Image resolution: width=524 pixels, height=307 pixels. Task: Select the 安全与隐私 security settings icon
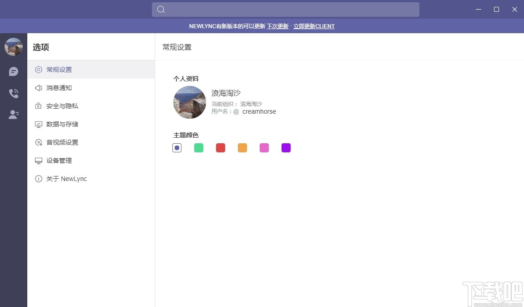(38, 106)
